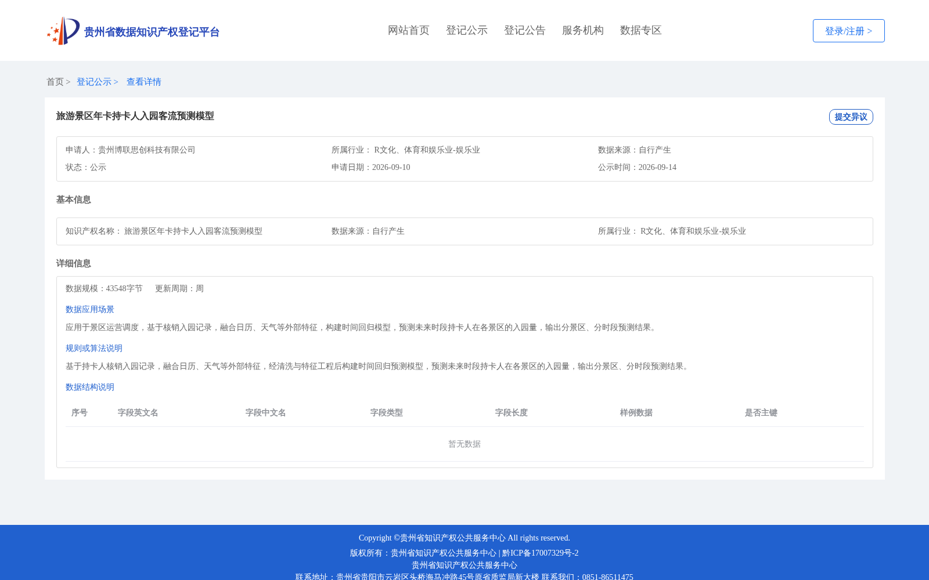Click the 知识产权名称 field in 基本信息
The image size is (929, 580).
(x=164, y=231)
